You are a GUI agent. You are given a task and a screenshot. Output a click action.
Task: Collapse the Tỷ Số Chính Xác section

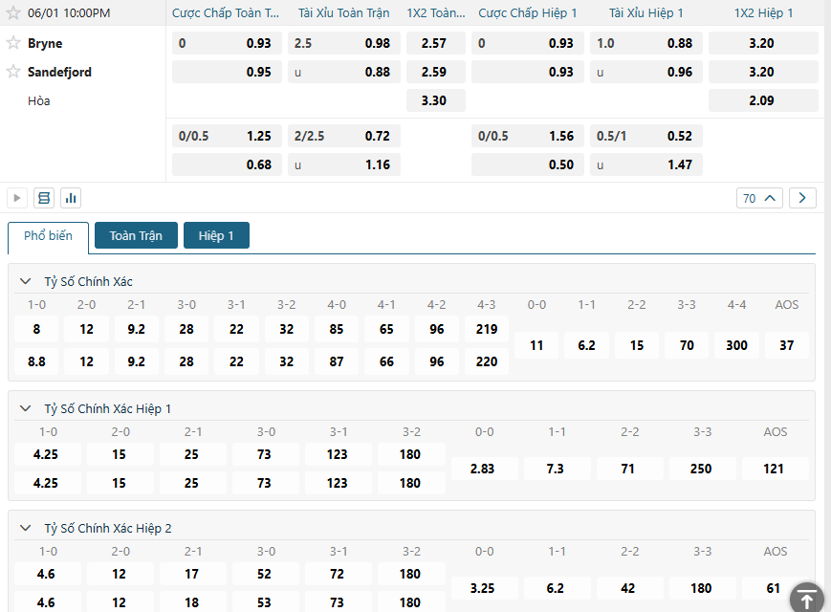pyautogui.click(x=25, y=281)
